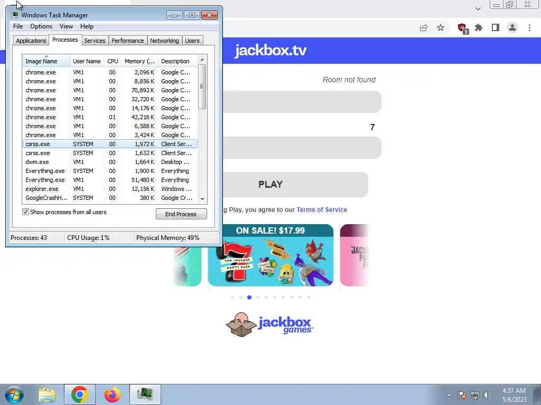
Task: Select the chrome.exe row using 42,216 K
Action: click(x=110, y=117)
